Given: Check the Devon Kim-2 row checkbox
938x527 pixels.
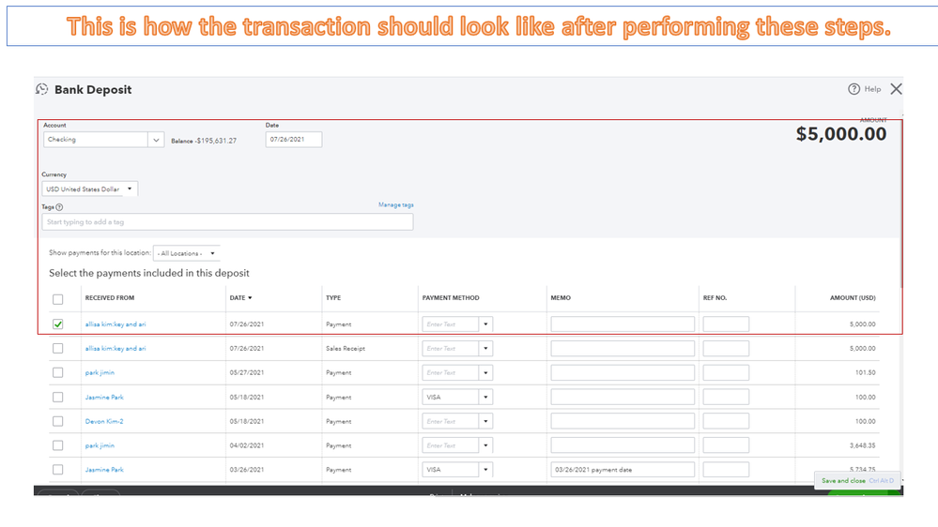Looking at the screenshot, I should tap(57, 421).
